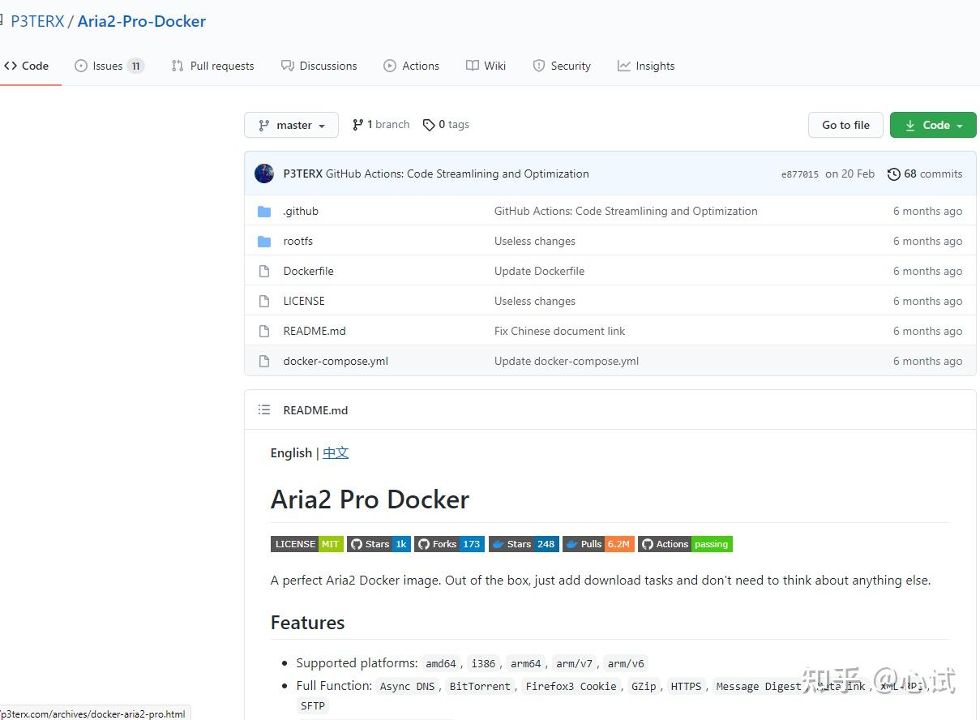
Task: Open the master branch selector
Action: tap(291, 125)
